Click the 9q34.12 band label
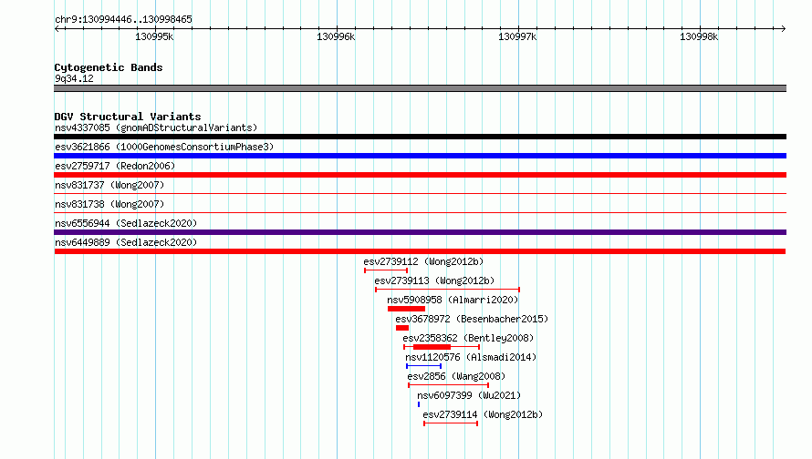 pos(74,78)
